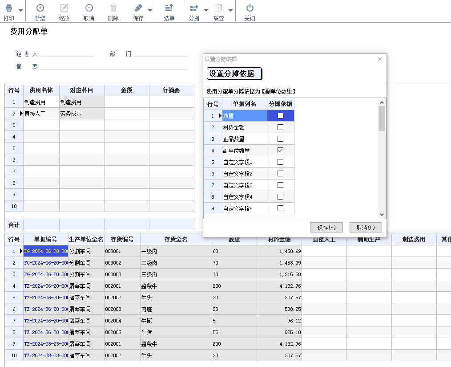Viewport: 451px width, 367px height.
Task: Open order selection via 选单 icon
Action: point(169,8)
